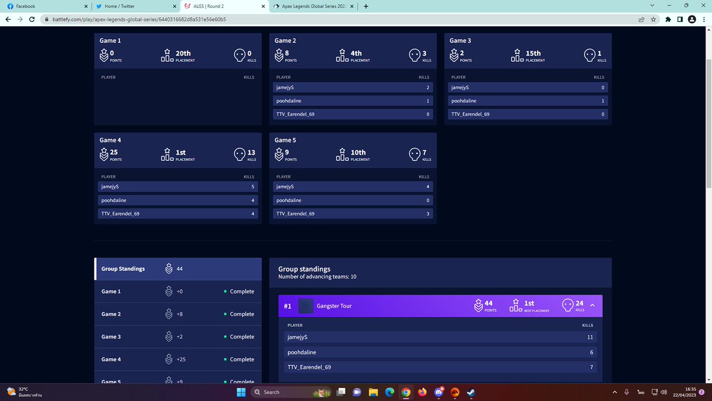Collapse the Gangster Tour standings row
Image resolution: width=712 pixels, height=401 pixels.
coord(592,305)
